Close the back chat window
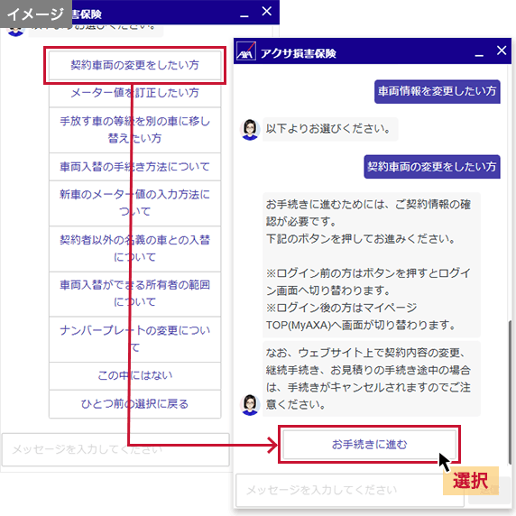 (266, 11)
